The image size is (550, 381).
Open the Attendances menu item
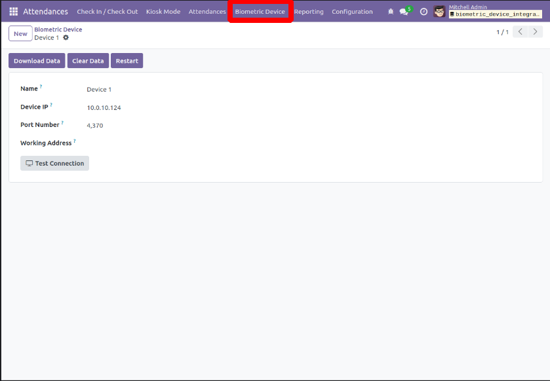(207, 12)
